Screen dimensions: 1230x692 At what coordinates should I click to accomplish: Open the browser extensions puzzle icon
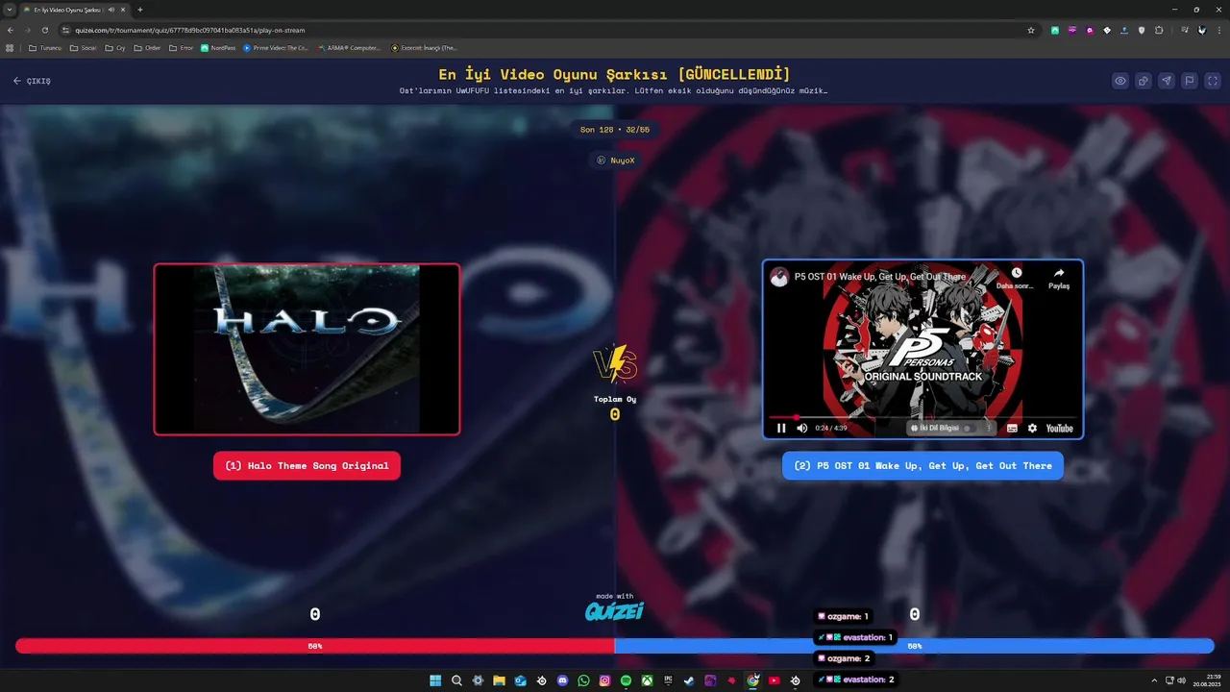tap(1159, 30)
